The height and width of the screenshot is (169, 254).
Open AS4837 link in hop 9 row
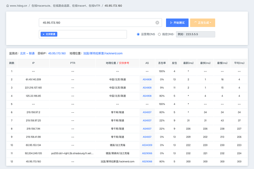147,137
